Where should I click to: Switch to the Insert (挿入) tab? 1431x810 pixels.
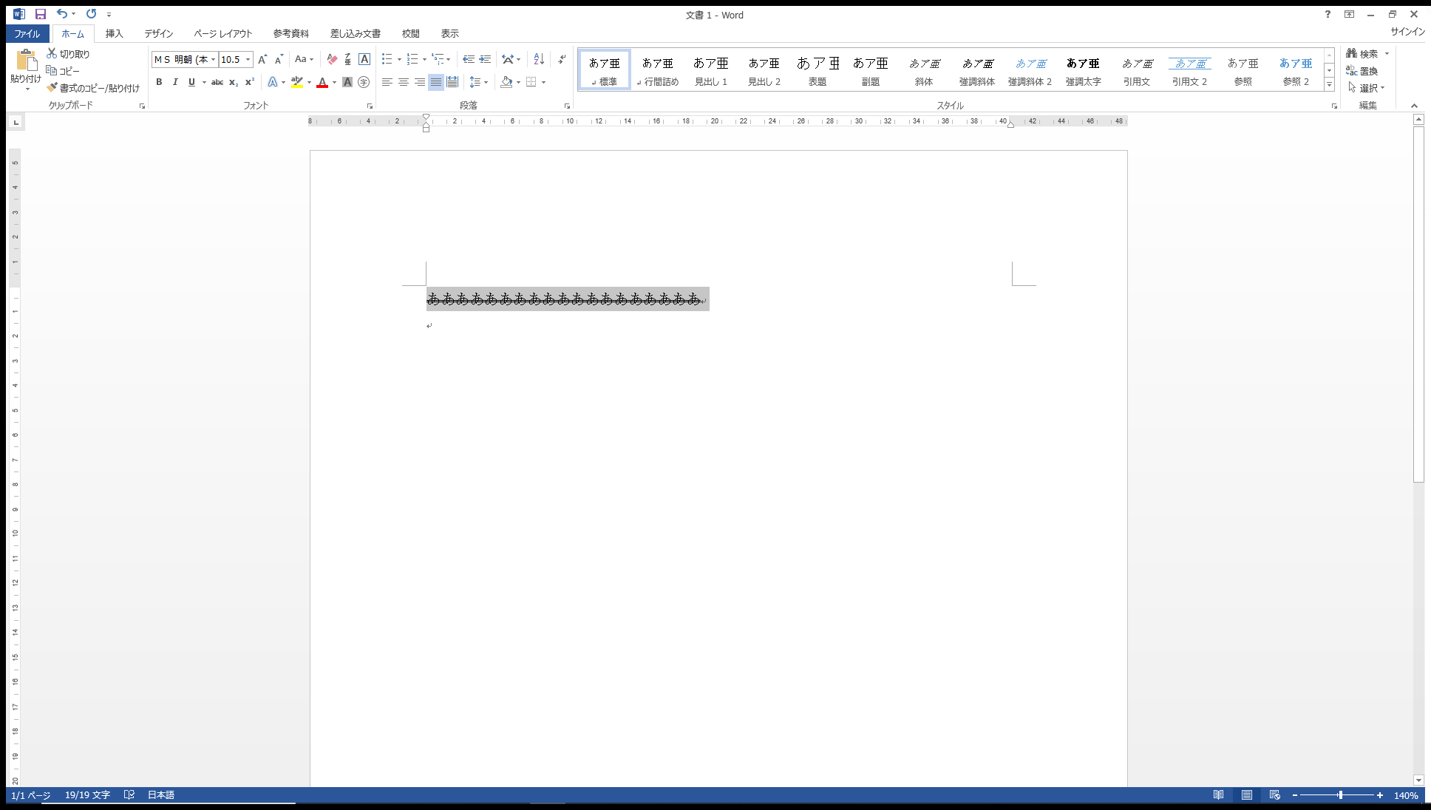(x=114, y=33)
